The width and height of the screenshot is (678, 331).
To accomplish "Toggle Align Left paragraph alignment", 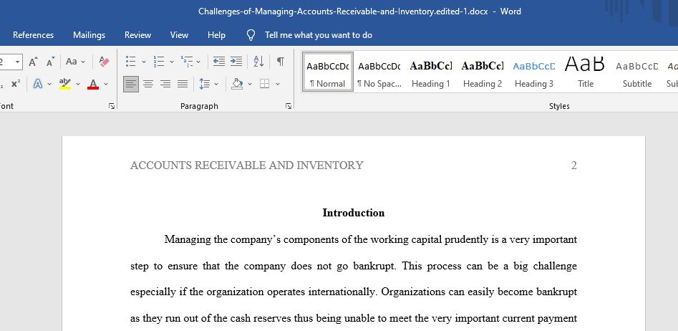I will pos(131,84).
